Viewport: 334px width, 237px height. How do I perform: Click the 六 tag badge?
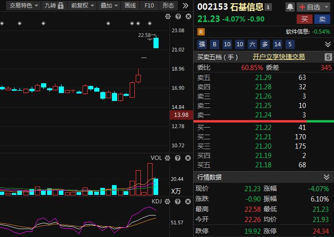coord(252,44)
